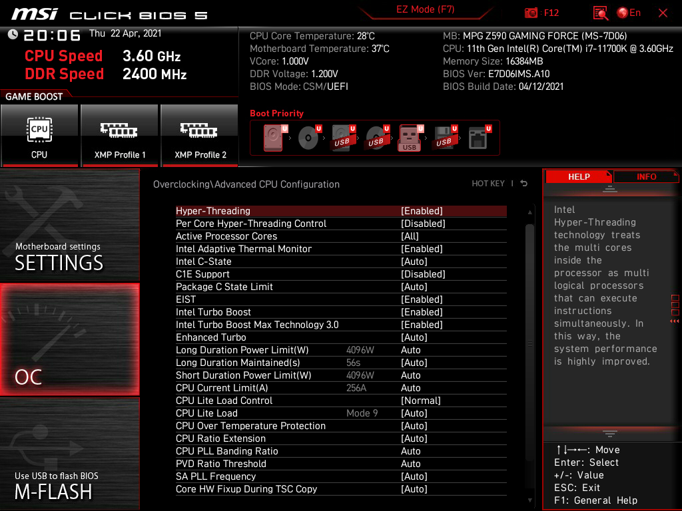The width and height of the screenshot is (682, 511).
Task: Enable GAME BOOST CPU icon
Action: tap(39, 136)
